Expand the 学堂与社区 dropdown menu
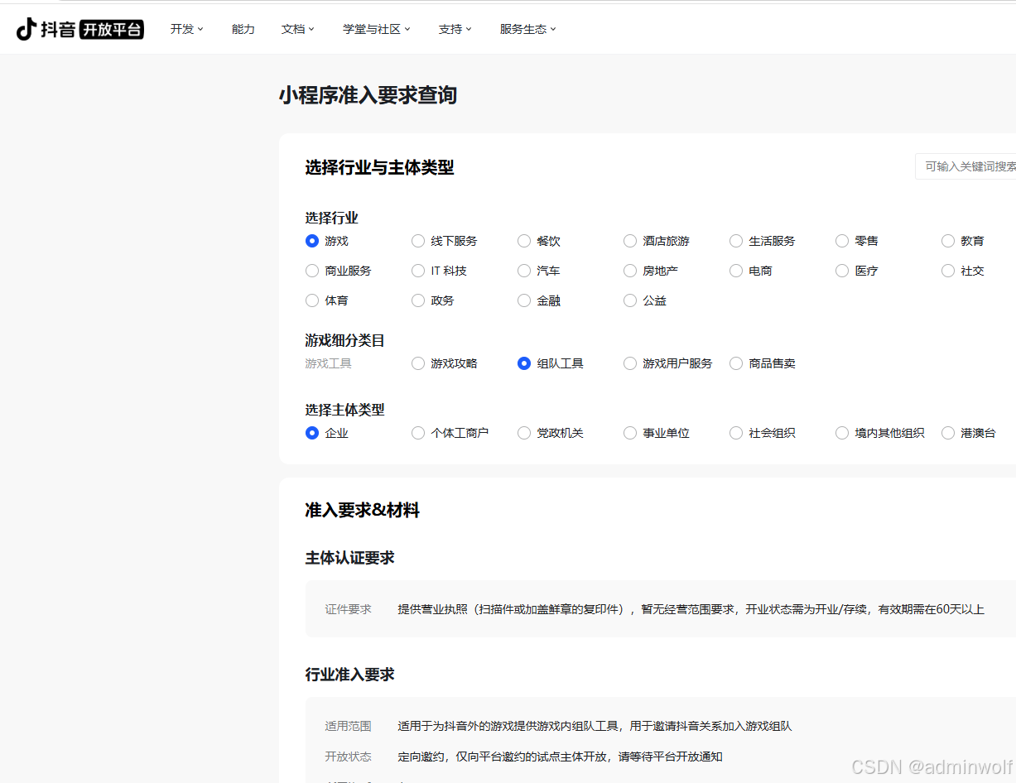 click(377, 29)
